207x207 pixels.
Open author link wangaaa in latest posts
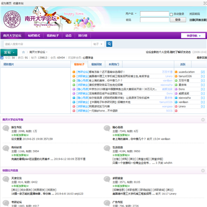[x=167, y=106]
